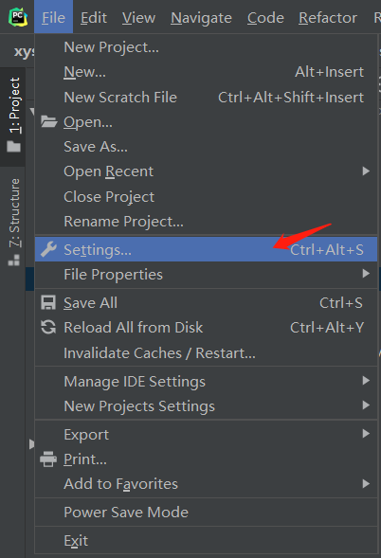Expand the File Properties submenu arrow
381x558 pixels.
366,273
